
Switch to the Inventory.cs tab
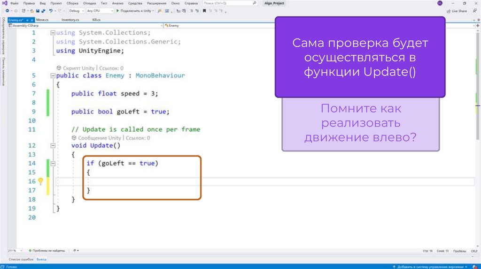click(x=70, y=20)
